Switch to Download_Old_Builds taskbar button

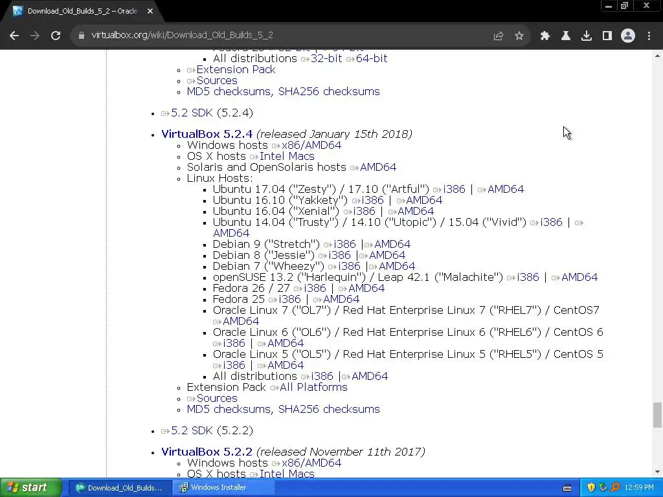tap(120, 488)
